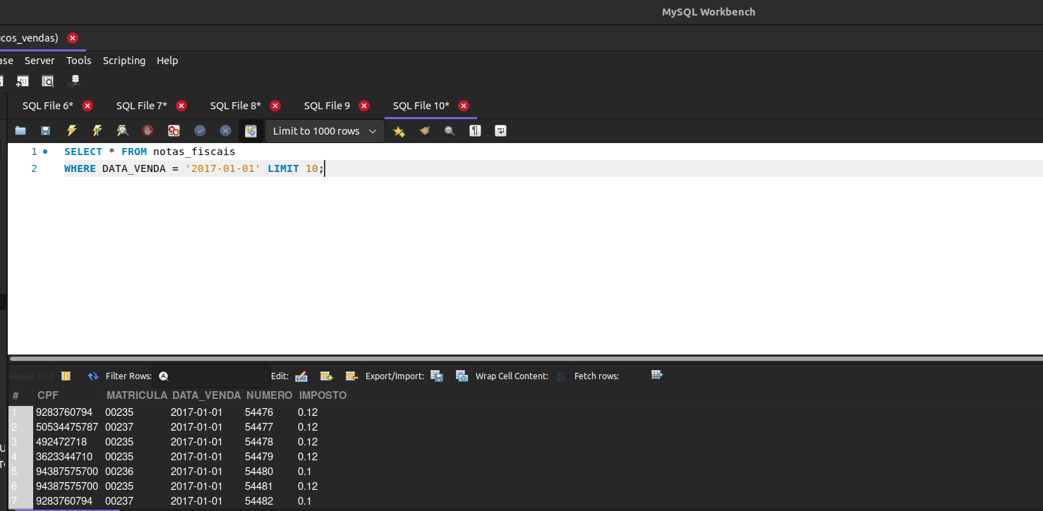
Task: Select row header number 4 in the grid
Action: pyautogui.click(x=20, y=457)
